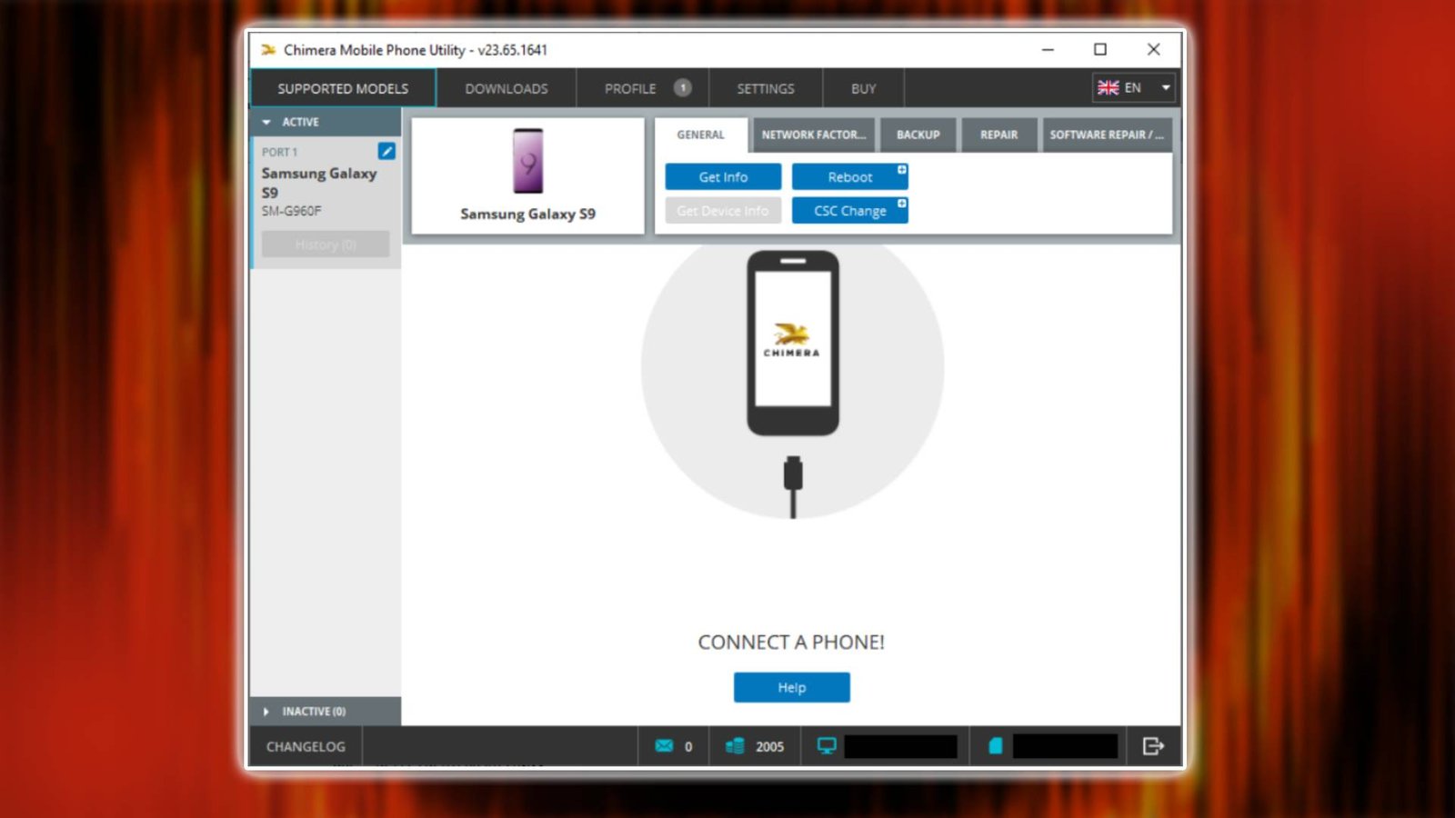
Task: Open messages via envelope icon in status bar
Action: [665, 745]
